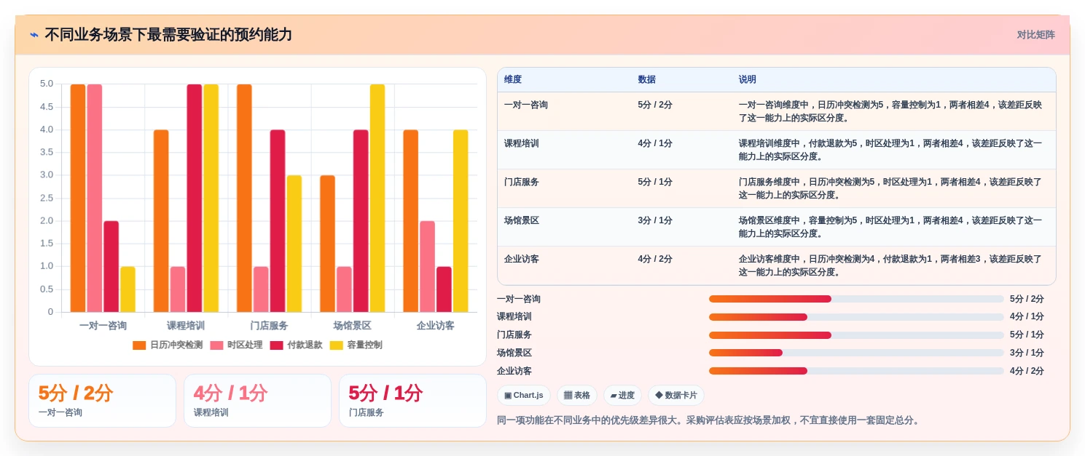Click the 场馆景区 progress bar
Image resolution: width=1085 pixels, height=456 pixels.
[856, 353]
